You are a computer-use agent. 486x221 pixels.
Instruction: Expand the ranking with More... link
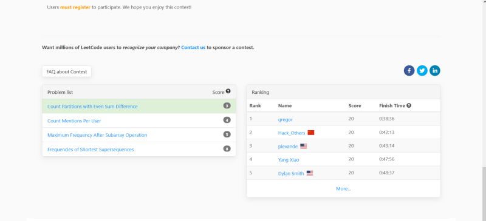coord(343,188)
